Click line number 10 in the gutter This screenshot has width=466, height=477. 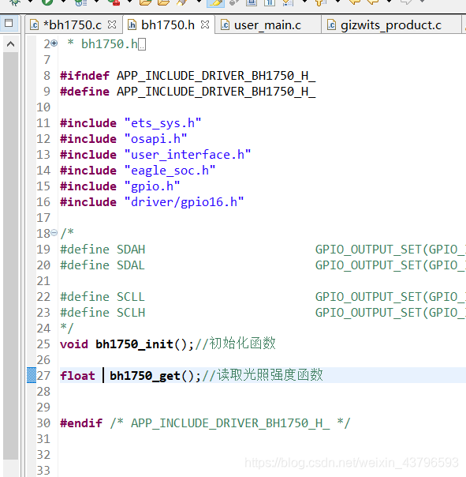tap(43, 107)
